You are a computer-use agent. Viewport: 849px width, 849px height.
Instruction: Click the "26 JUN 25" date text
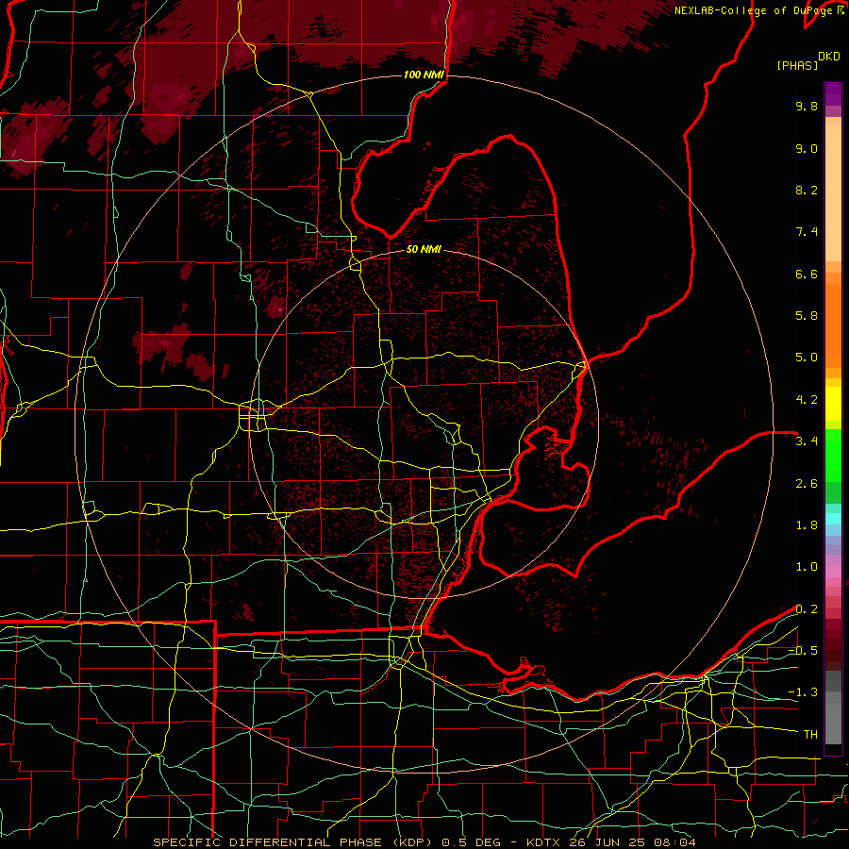(x=607, y=842)
